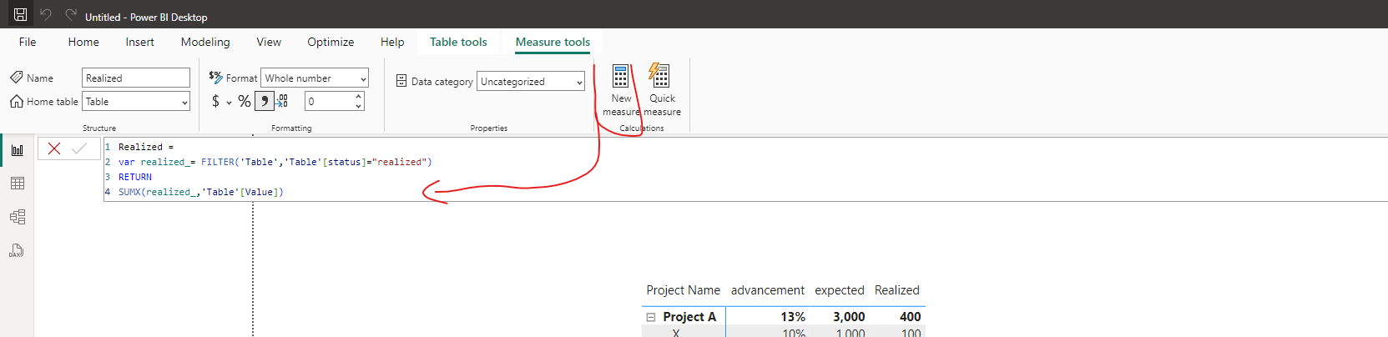This screenshot has width=1388, height=337.
Task: Click the Undo arrow in title bar
Action: click(x=46, y=14)
